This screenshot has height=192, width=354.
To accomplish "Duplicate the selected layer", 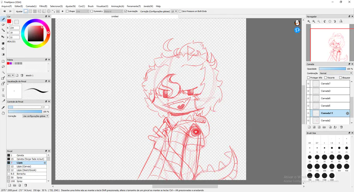I will [x=330, y=127].
